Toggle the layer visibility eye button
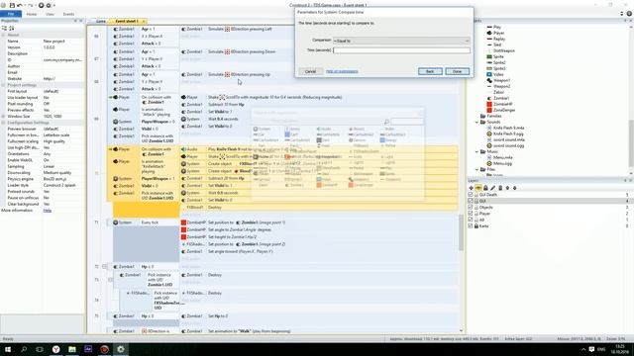This screenshot has height=356, width=634. click(478, 188)
